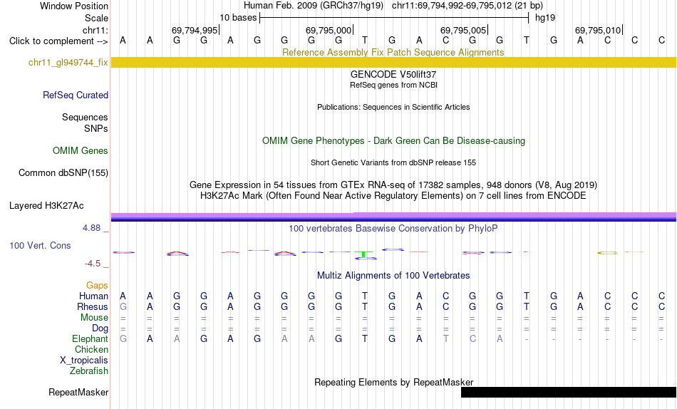Image resolution: width=677 pixels, height=409 pixels.
Task: Click the GTEx Gene Expression track title
Action: pos(393,185)
